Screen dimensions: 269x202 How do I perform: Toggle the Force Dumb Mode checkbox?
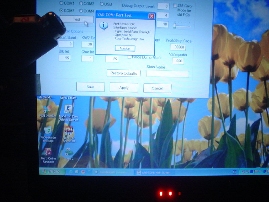coord(129,57)
